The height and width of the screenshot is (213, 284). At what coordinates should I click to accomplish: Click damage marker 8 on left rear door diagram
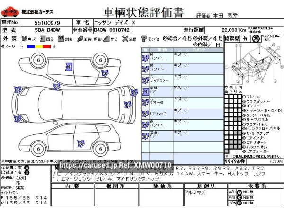[x=81, y=143]
